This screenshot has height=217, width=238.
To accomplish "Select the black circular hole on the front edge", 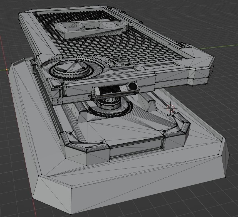I will tap(133, 86).
